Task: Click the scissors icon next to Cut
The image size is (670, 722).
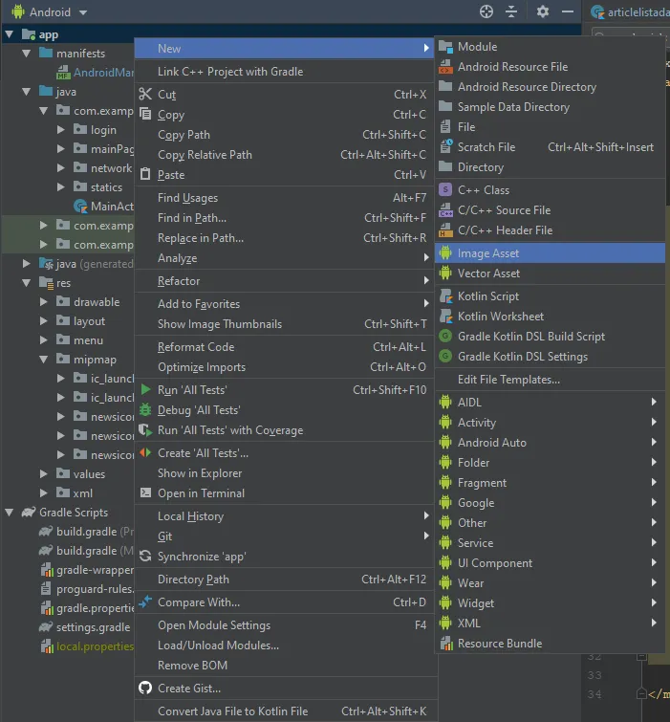Action: pos(145,94)
